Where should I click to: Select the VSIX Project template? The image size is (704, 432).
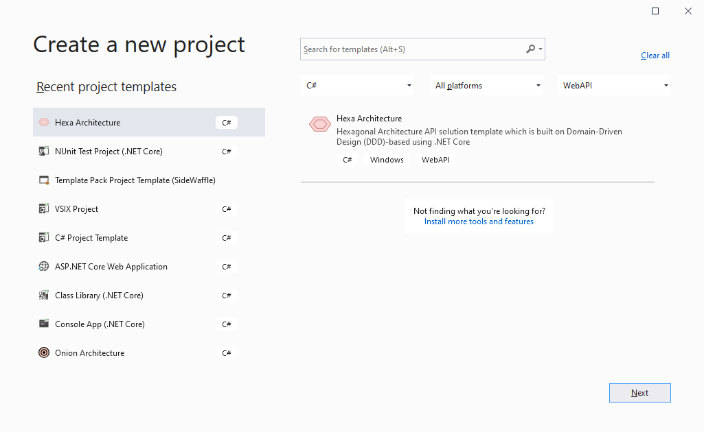click(149, 209)
